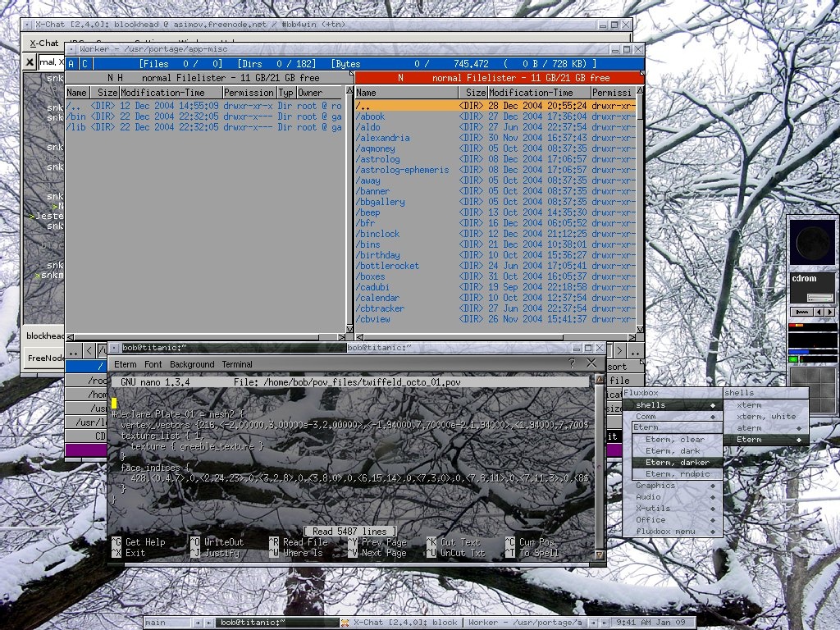This screenshot has width=840, height=630.
Task: Click the '..' parent directory button left of Worker path
Action: tap(73, 351)
